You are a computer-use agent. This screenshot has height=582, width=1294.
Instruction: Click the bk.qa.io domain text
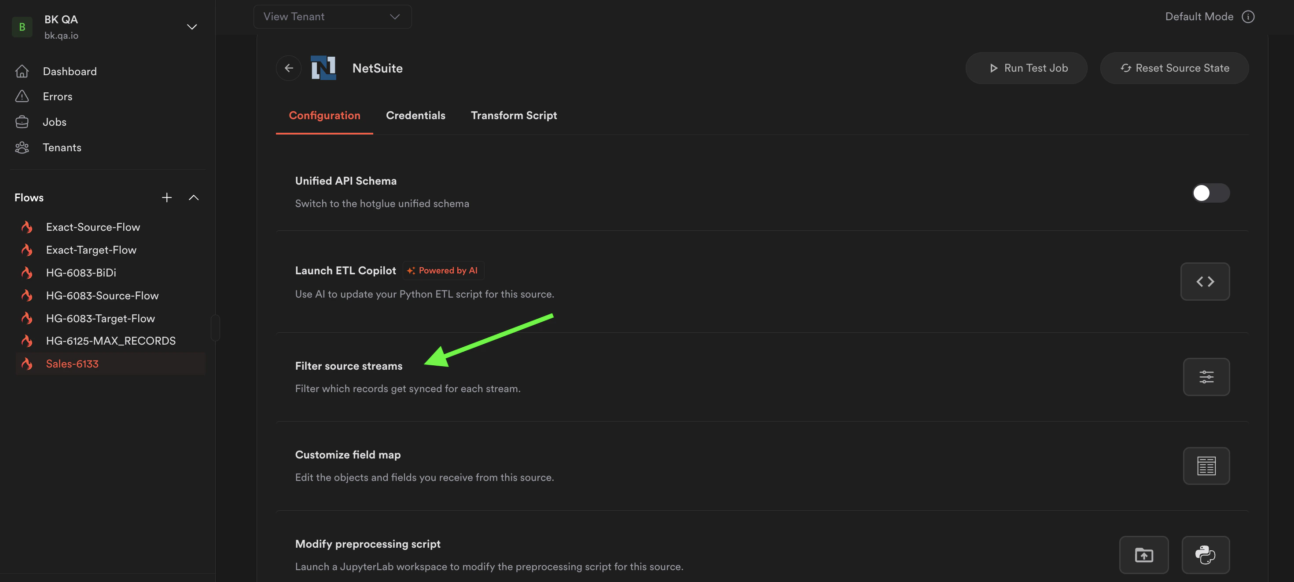(x=61, y=36)
